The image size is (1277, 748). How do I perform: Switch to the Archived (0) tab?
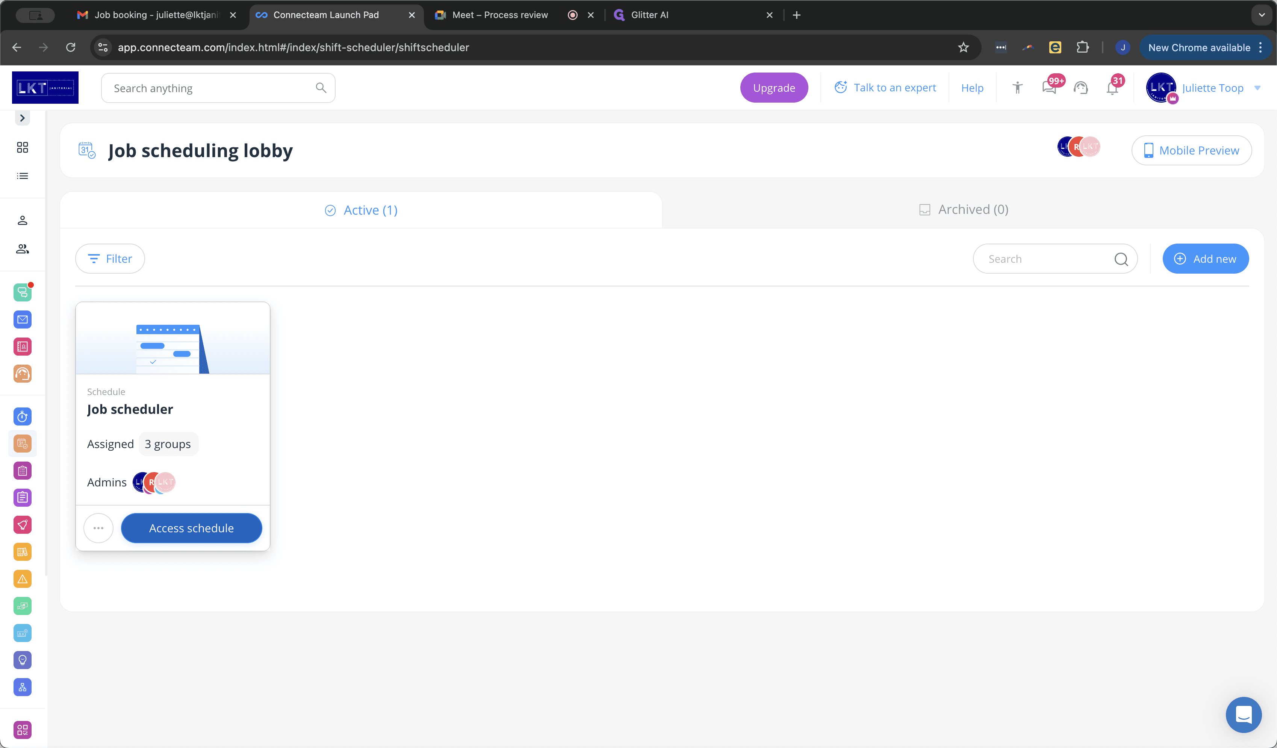[963, 209]
